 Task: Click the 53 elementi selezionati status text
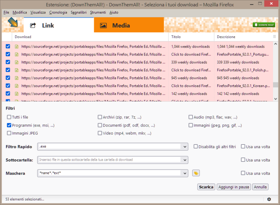25,199
